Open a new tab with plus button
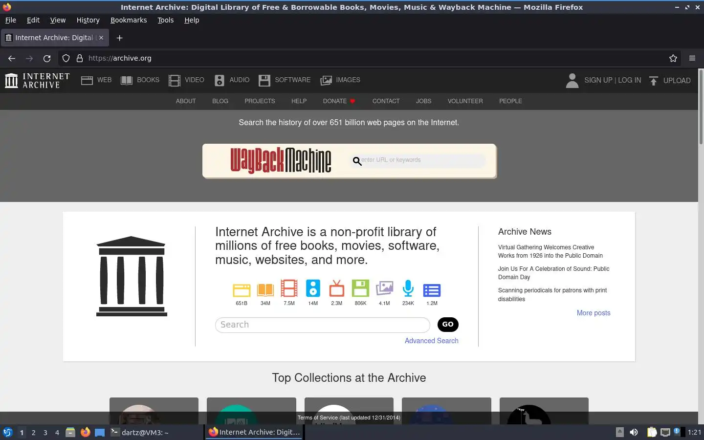The height and width of the screenshot is (440, 704). click(x=119, y=38)
